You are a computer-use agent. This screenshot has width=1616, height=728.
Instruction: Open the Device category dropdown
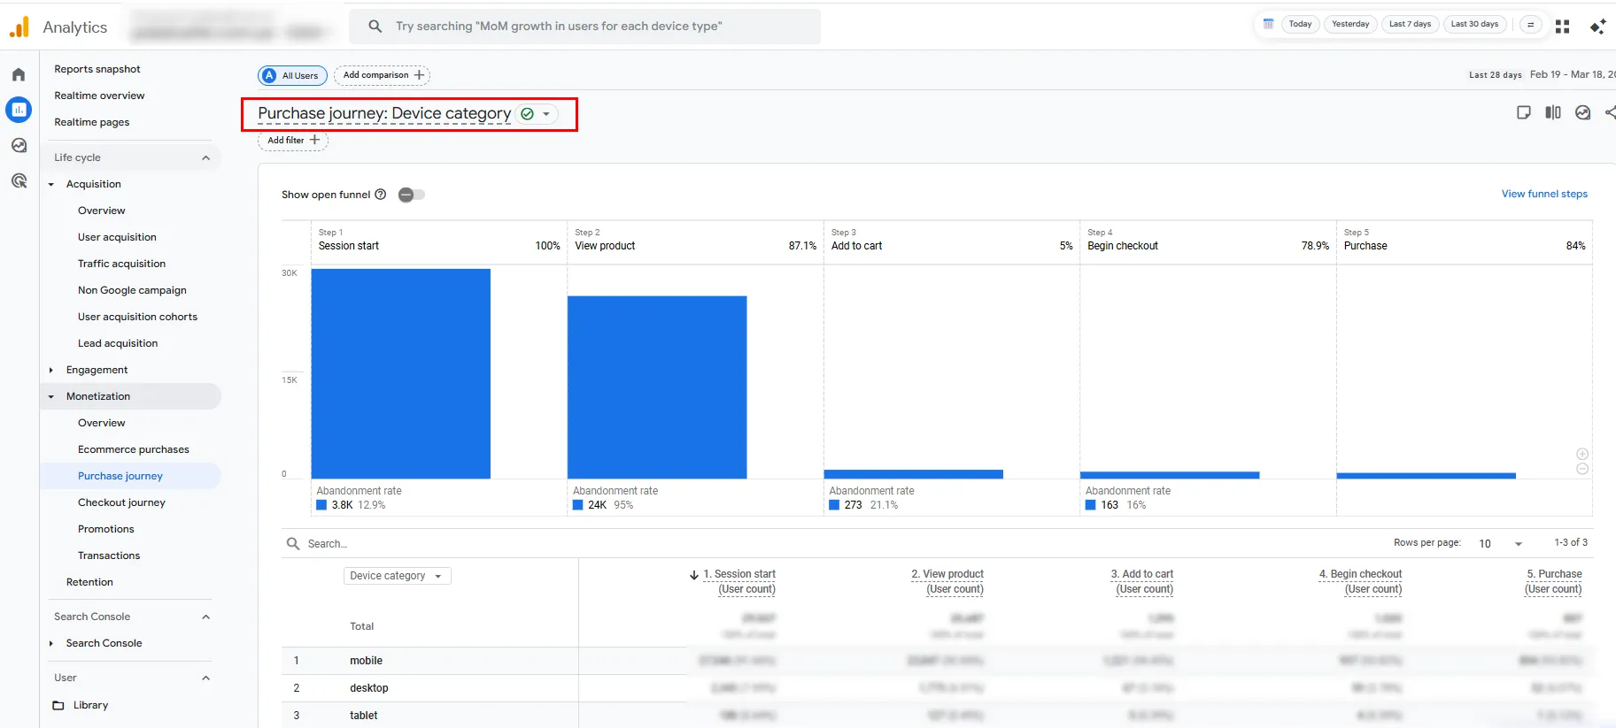click(397, 576)
